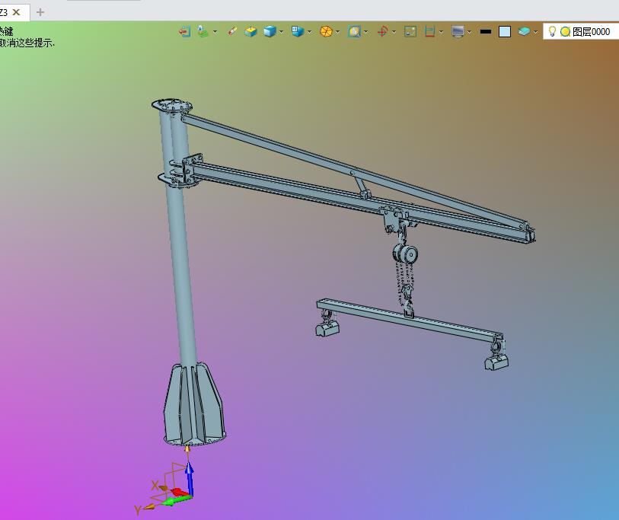
Task: Toggle the light bulb layer visibility icon
Action: [x=552, y=31]
